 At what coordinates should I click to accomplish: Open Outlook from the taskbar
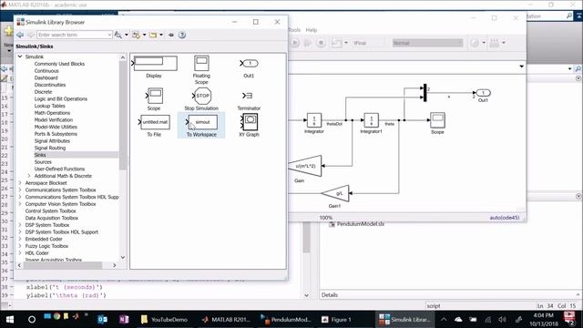click(x=102, y=320)
